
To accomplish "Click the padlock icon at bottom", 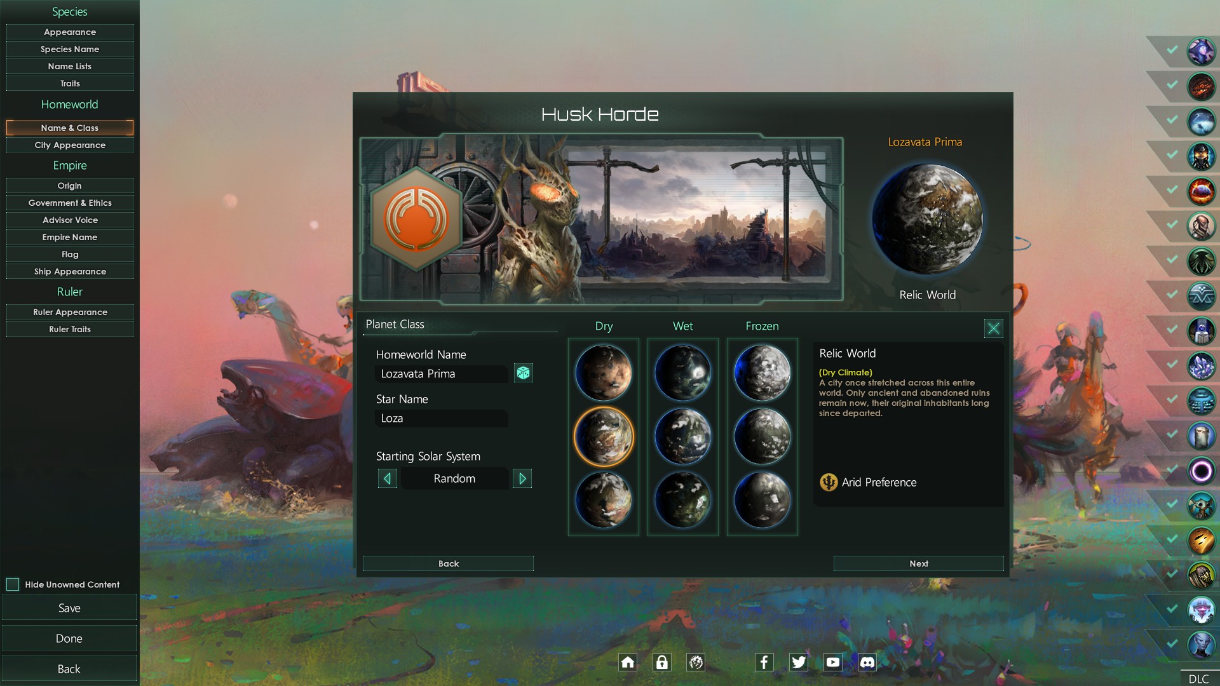I will click(662, 662).
